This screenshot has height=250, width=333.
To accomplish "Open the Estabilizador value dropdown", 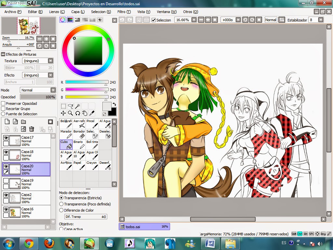I will click(321, 20).
